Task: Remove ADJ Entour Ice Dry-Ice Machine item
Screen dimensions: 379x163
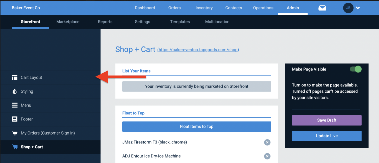Action: click(267, 156)
